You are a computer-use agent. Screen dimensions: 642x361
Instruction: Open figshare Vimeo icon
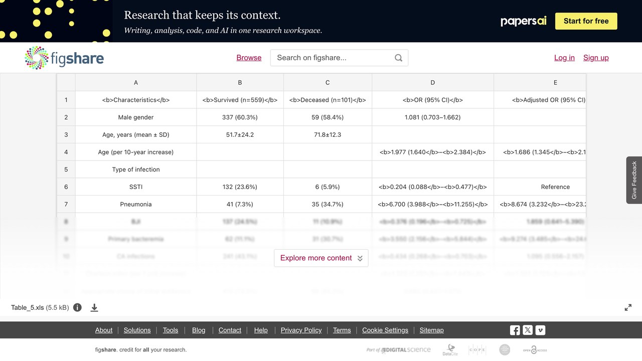tap(540, 330)
